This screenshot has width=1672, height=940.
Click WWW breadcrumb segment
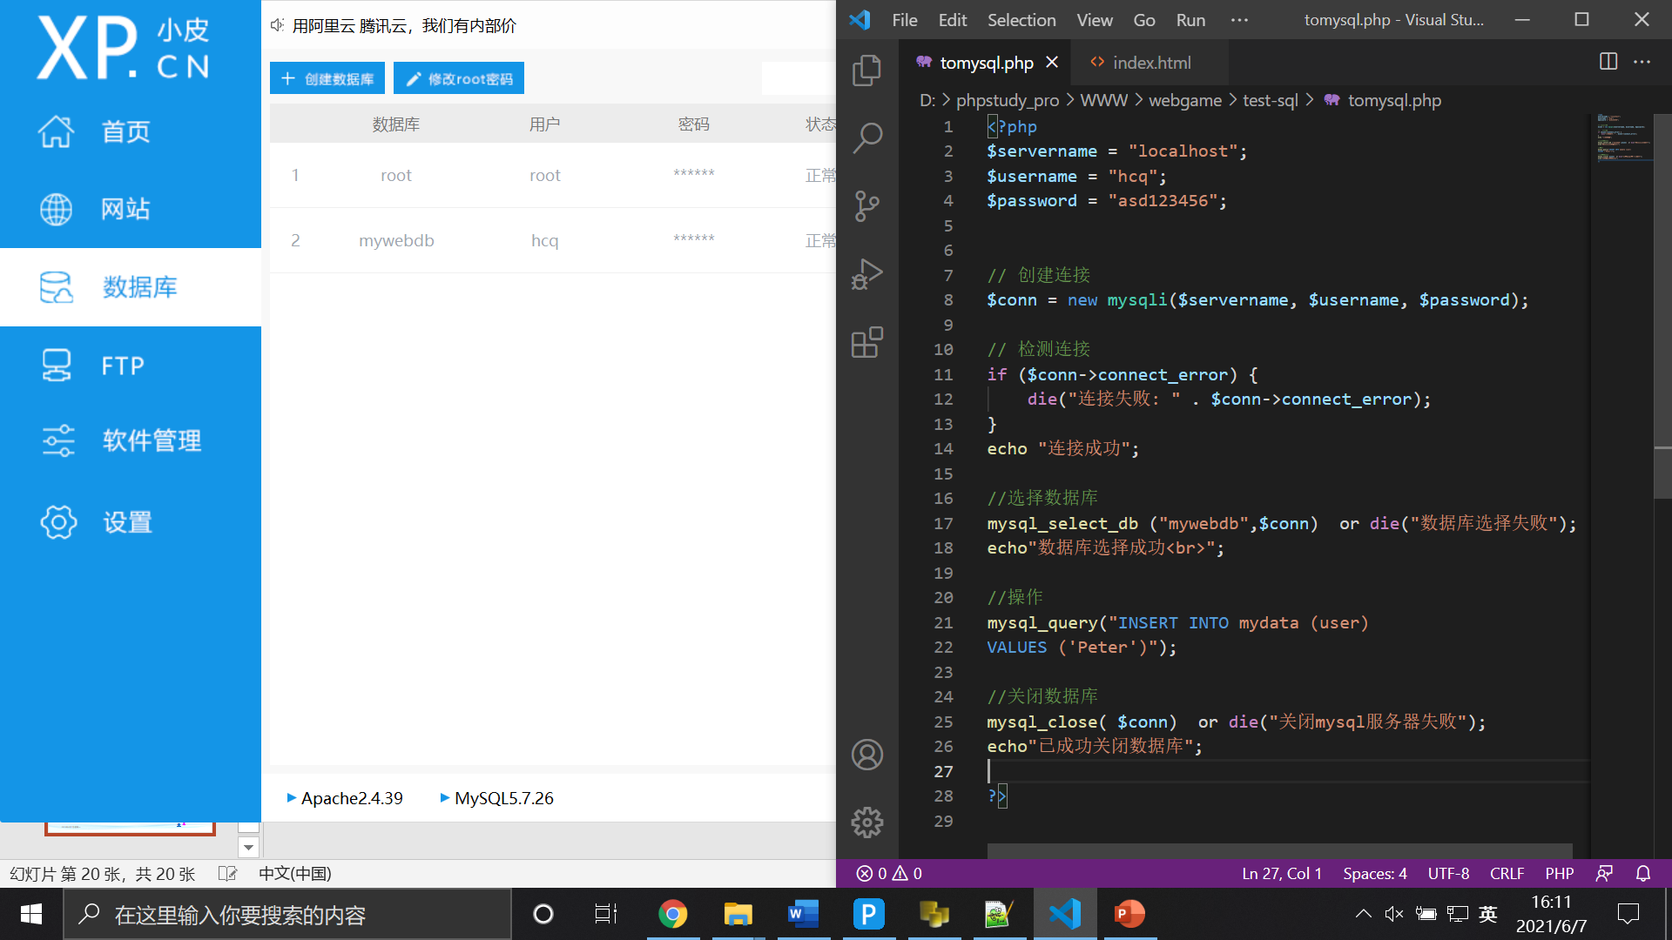1103,100
